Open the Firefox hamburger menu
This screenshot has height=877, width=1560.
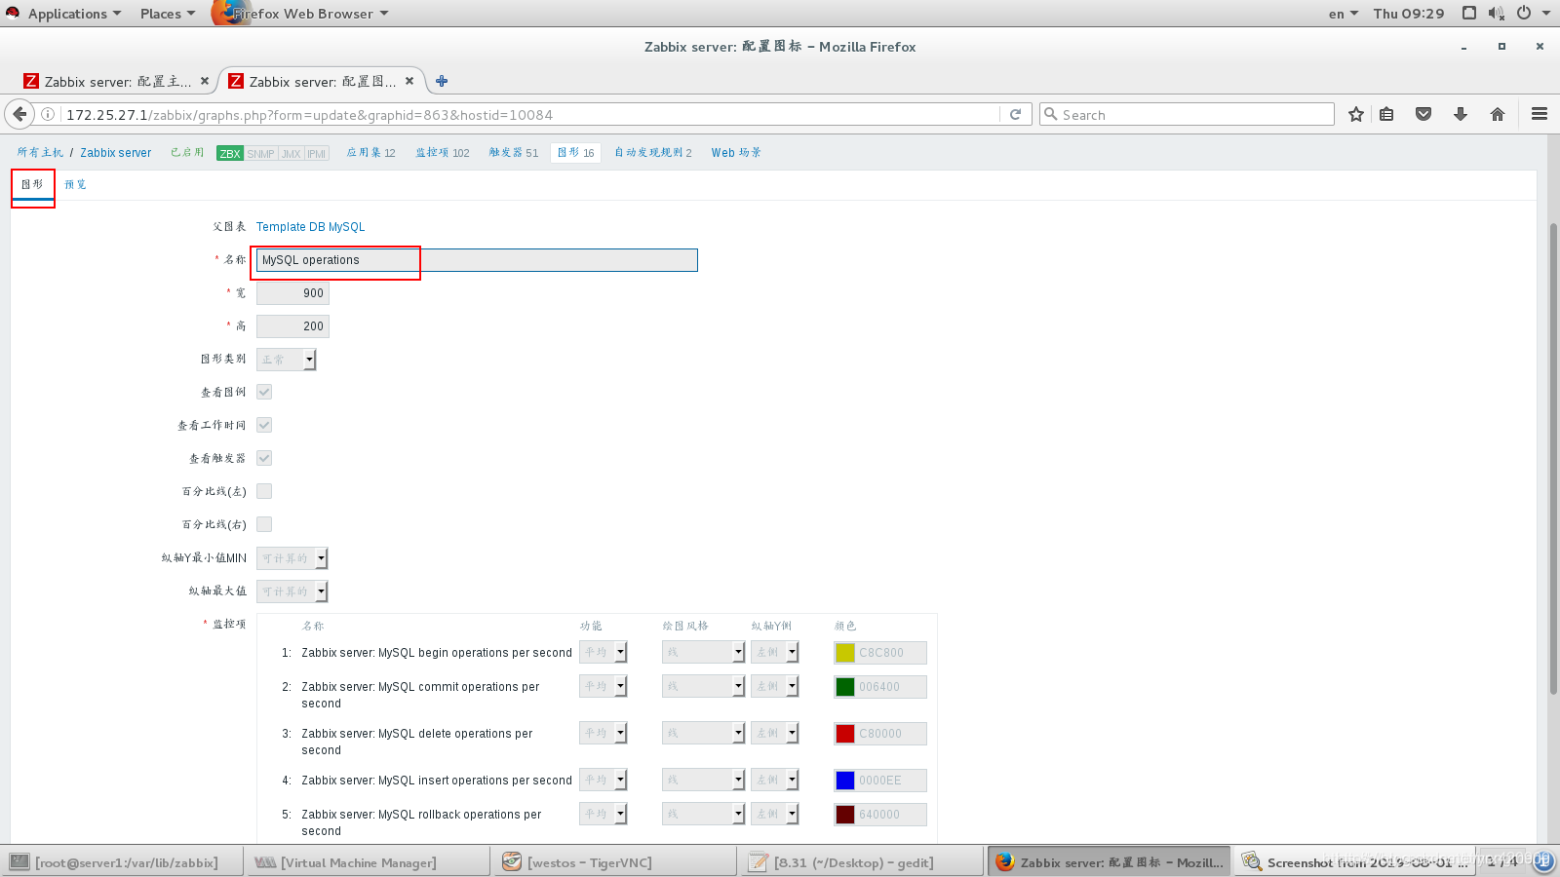[1540, 114]
